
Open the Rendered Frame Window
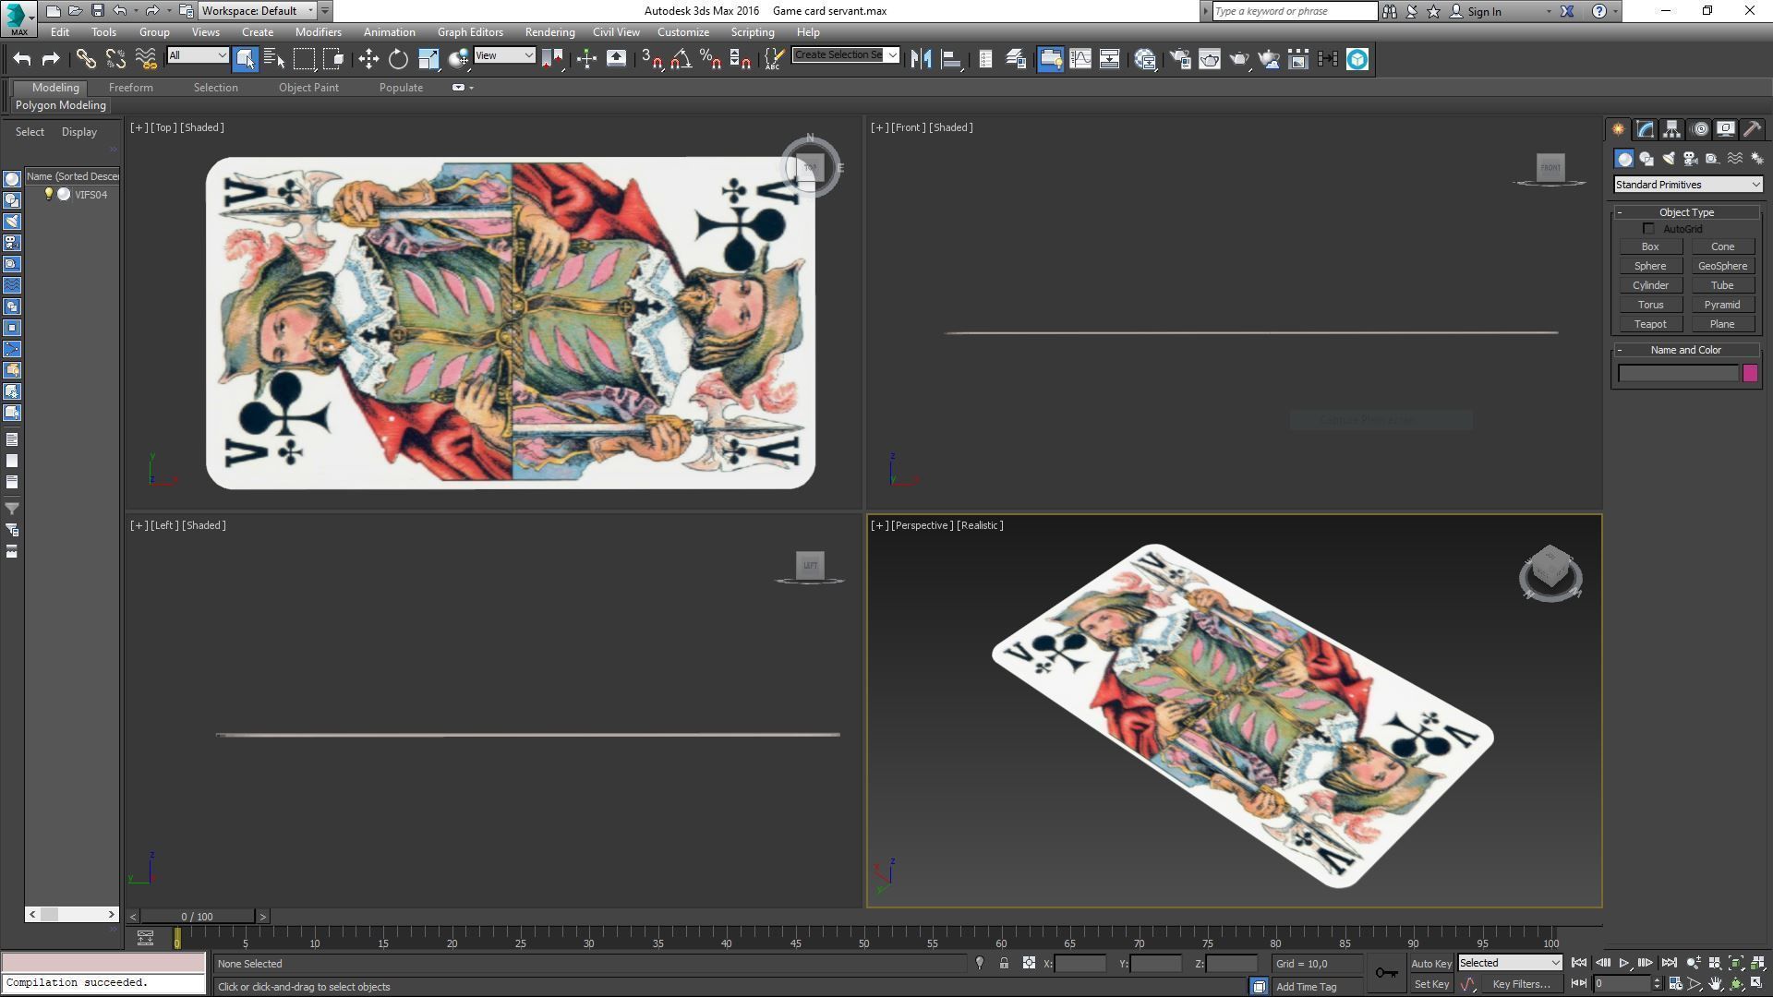[1210, 59]
